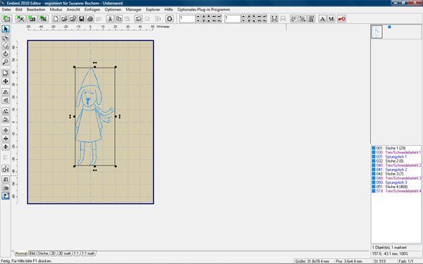The height and width of the screenshot is (264, 423).
Task: Click the green Manager icon in toolbar
Action: click(x=6, y=18)
